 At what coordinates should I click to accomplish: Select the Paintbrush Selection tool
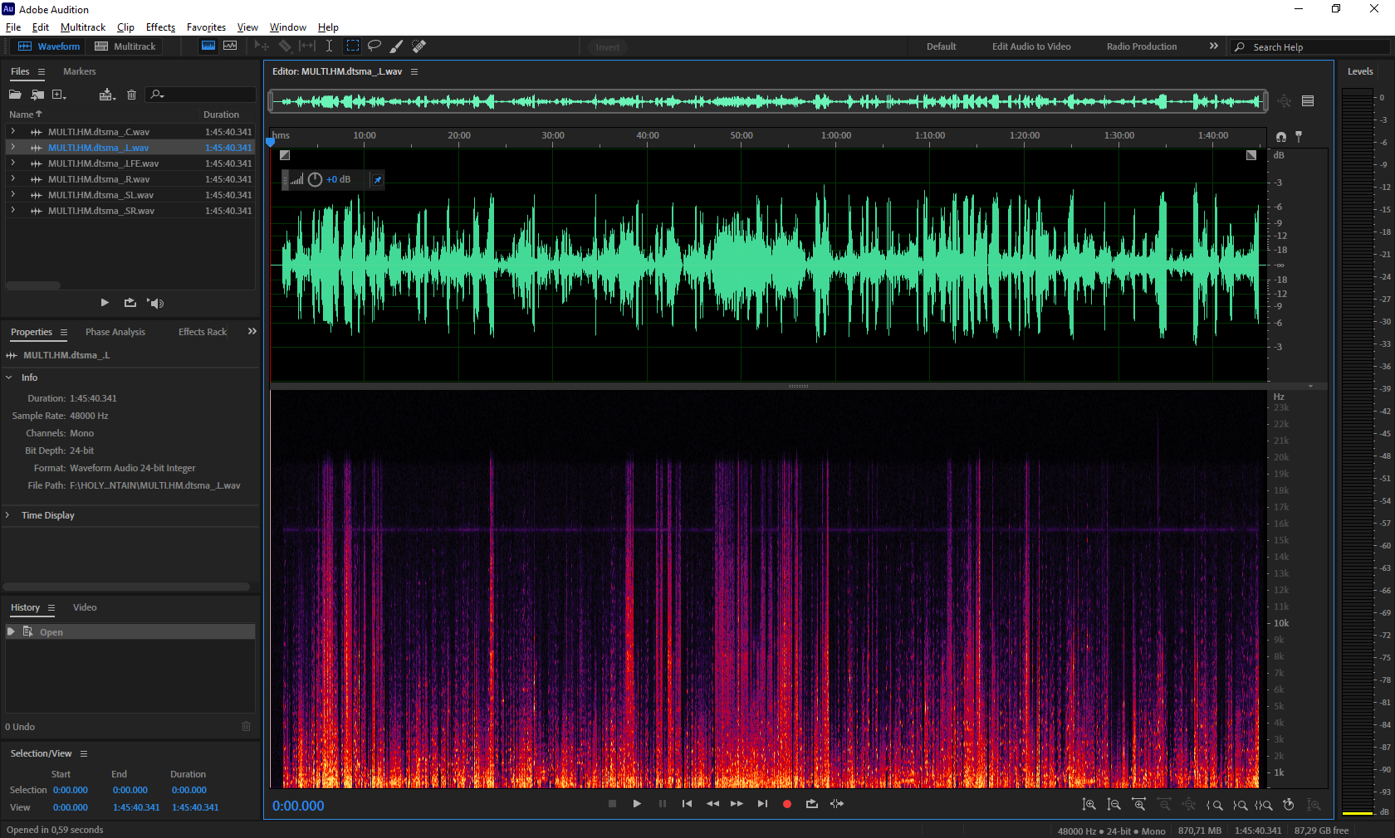pyautogui.click(x=397, y=46)
